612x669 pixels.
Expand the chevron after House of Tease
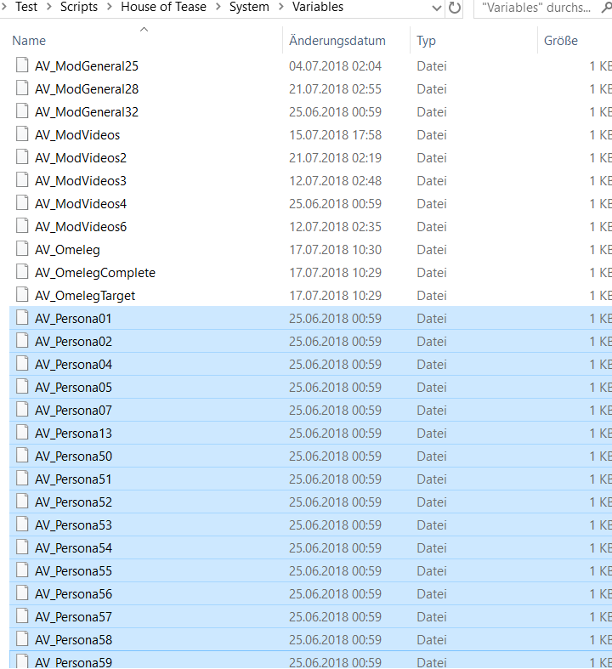pyautogui.click(x=218, y=8)
